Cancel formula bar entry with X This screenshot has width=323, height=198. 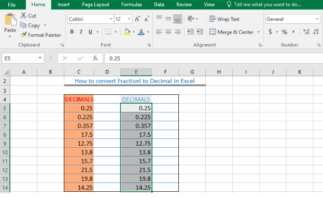click(x=65, y=58)
